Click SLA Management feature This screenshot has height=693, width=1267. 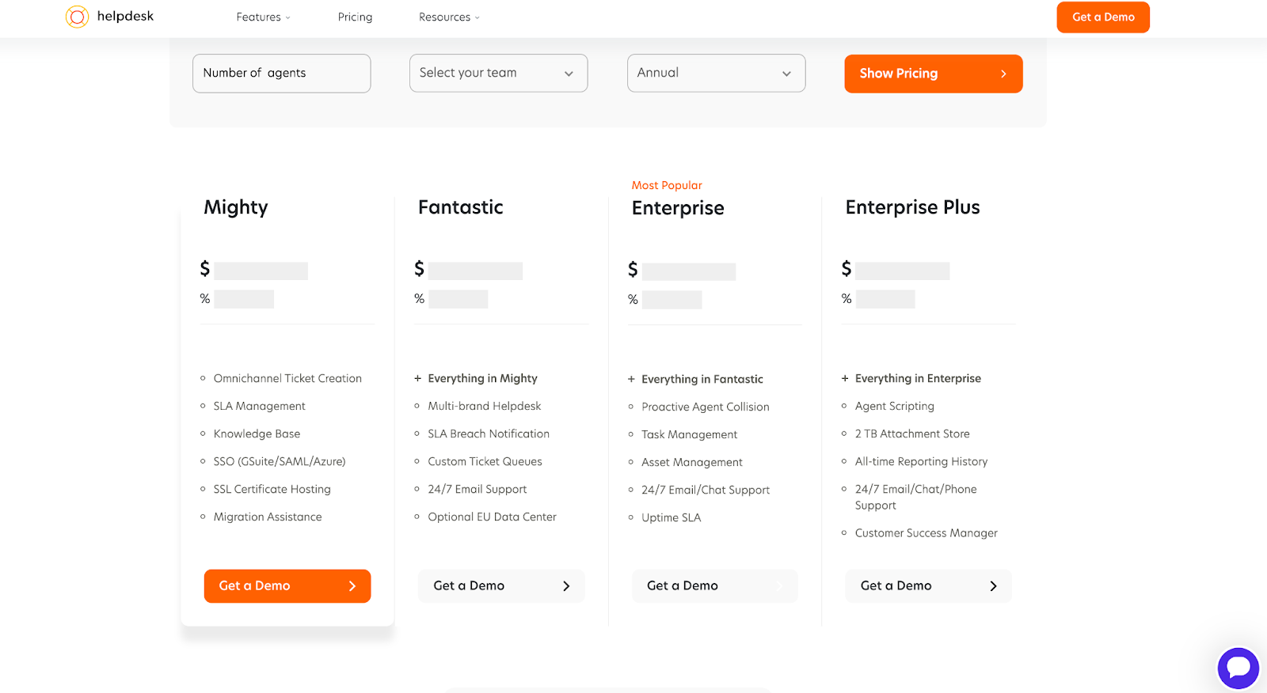[259, 407]
